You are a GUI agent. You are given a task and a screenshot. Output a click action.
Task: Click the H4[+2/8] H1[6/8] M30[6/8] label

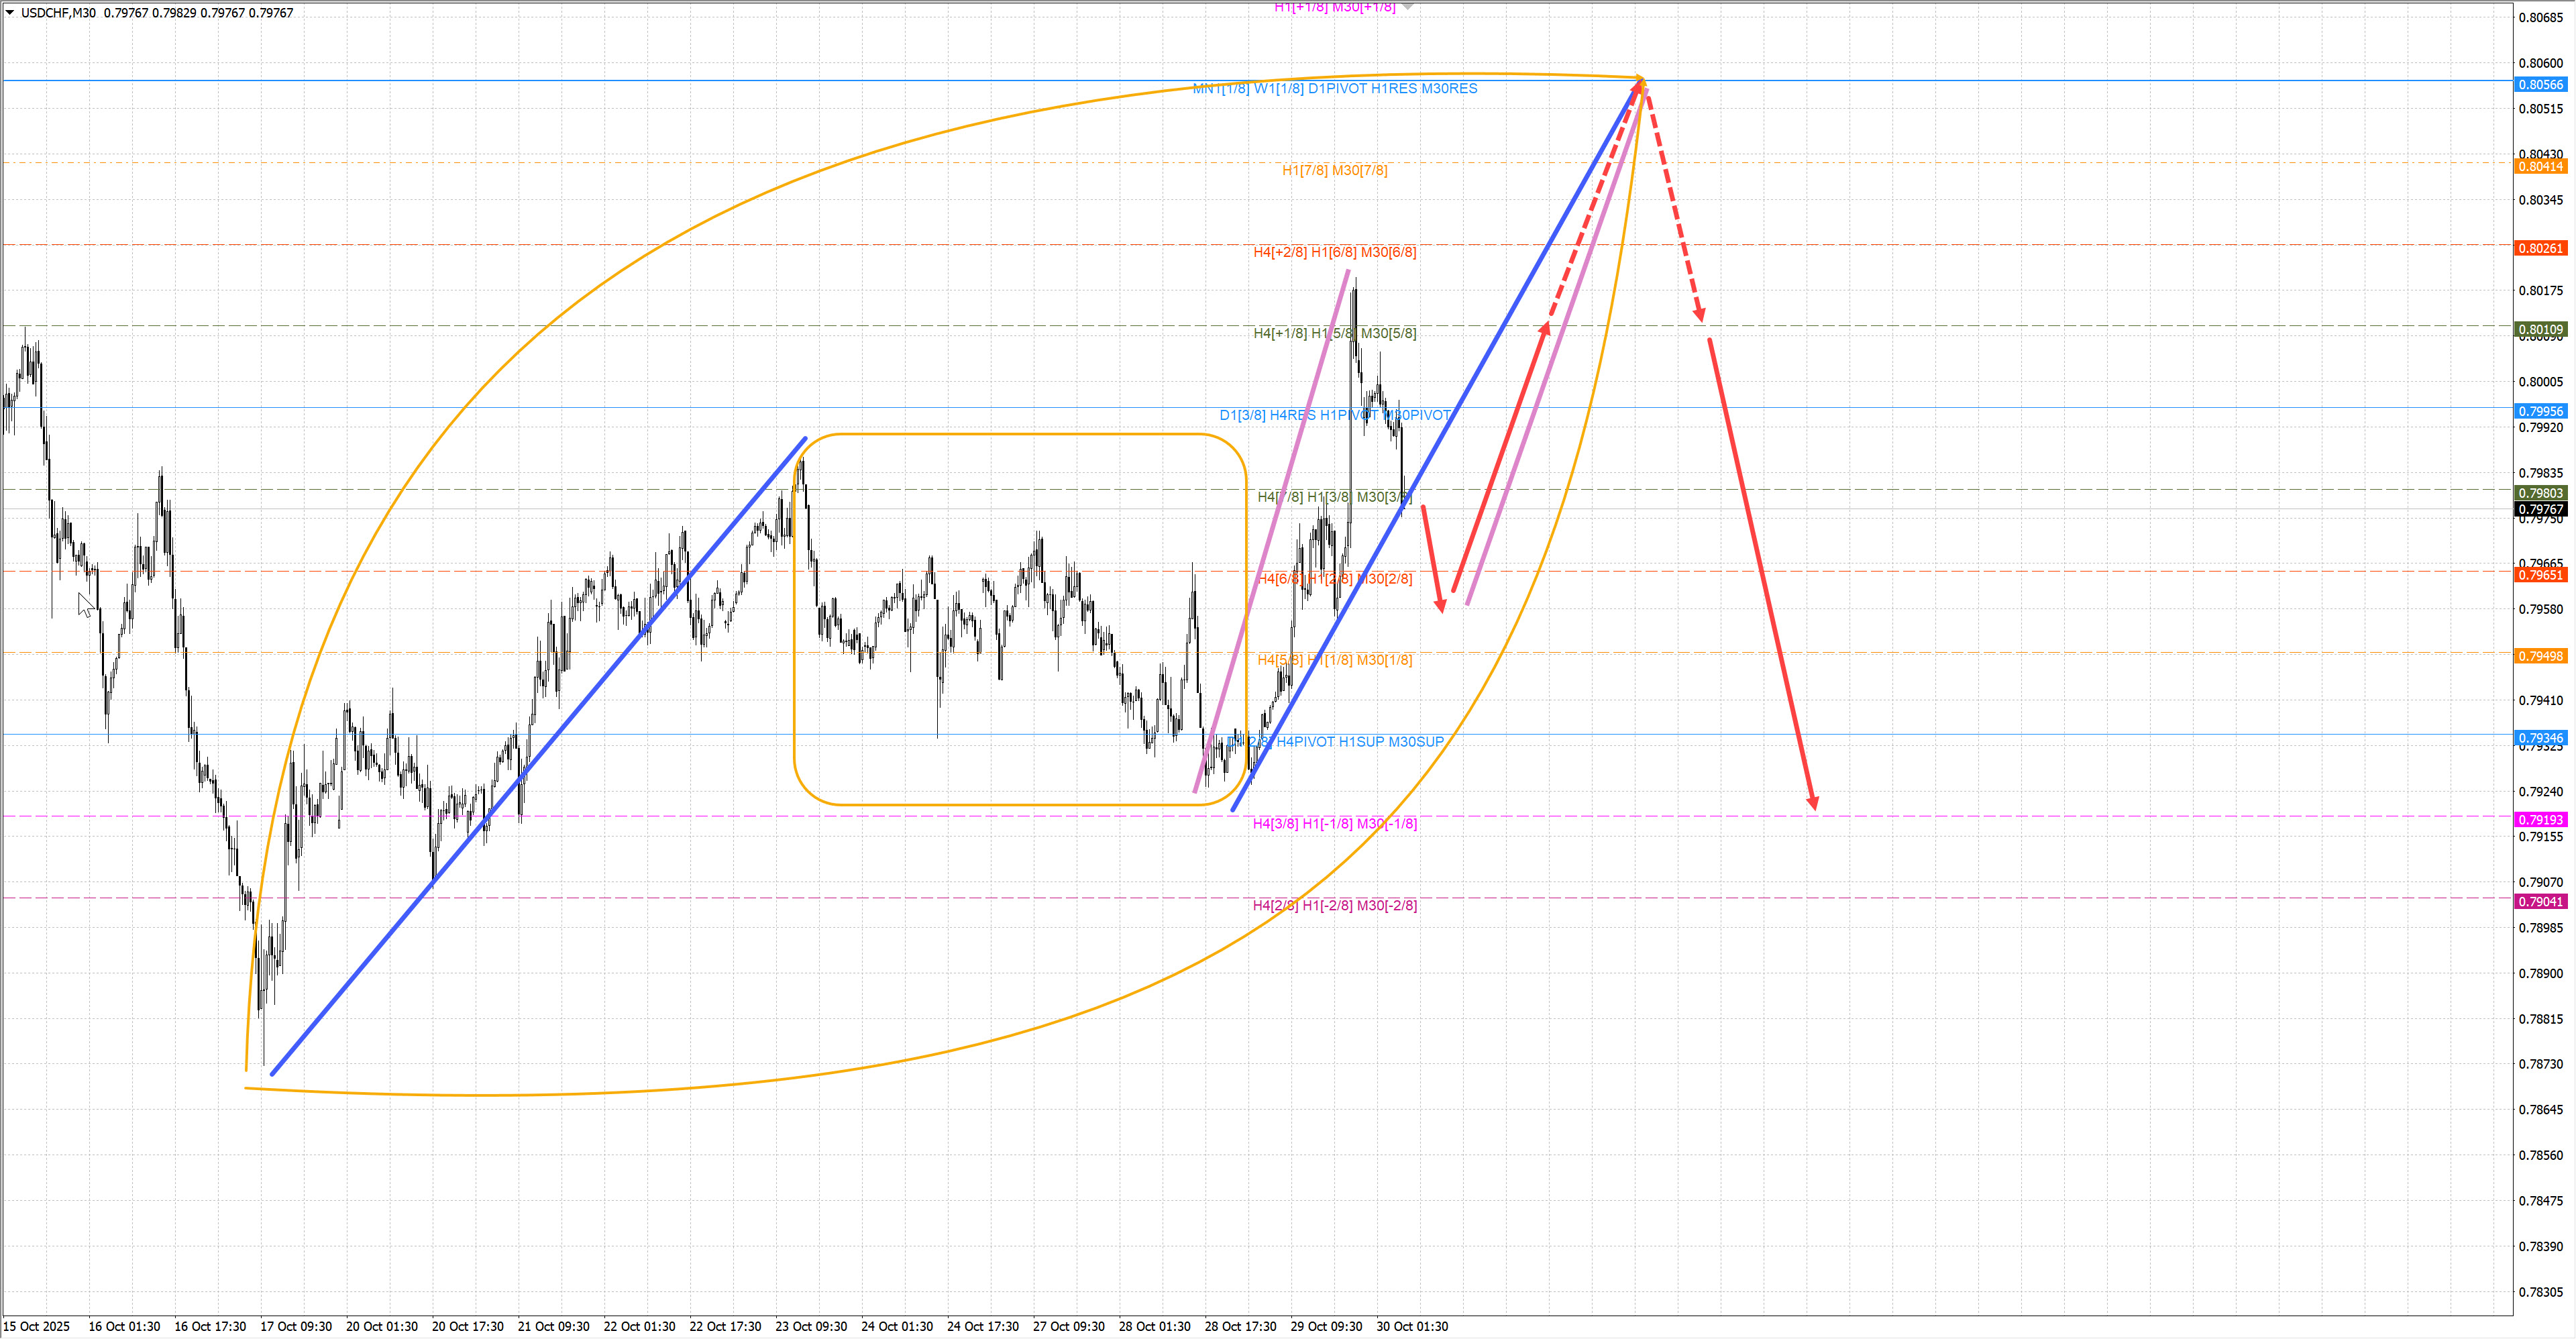(x=1334, y=252)
